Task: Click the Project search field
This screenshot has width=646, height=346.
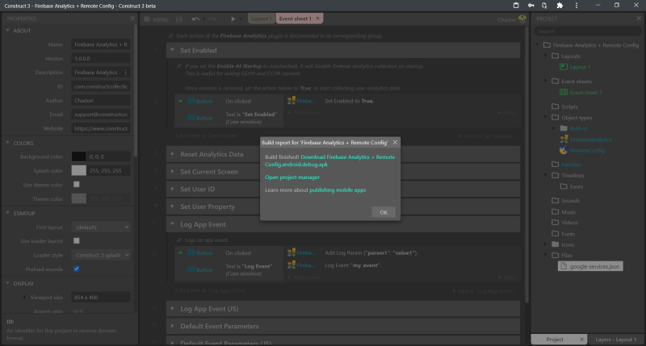Action: coord(587,31)
